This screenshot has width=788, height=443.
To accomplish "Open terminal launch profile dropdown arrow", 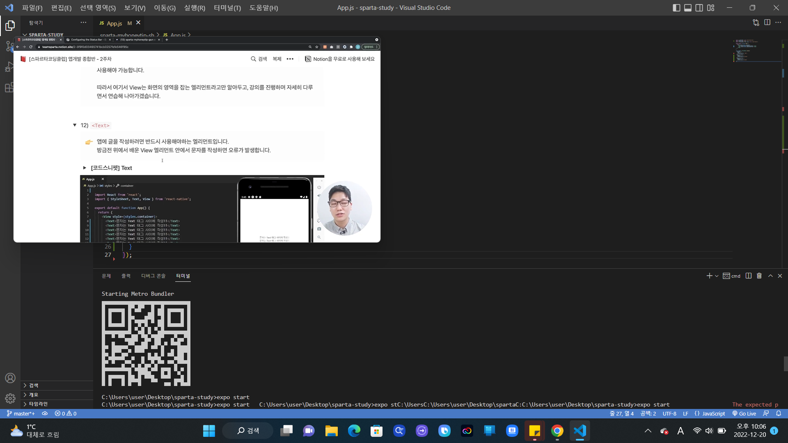I will tap(717, 276).
